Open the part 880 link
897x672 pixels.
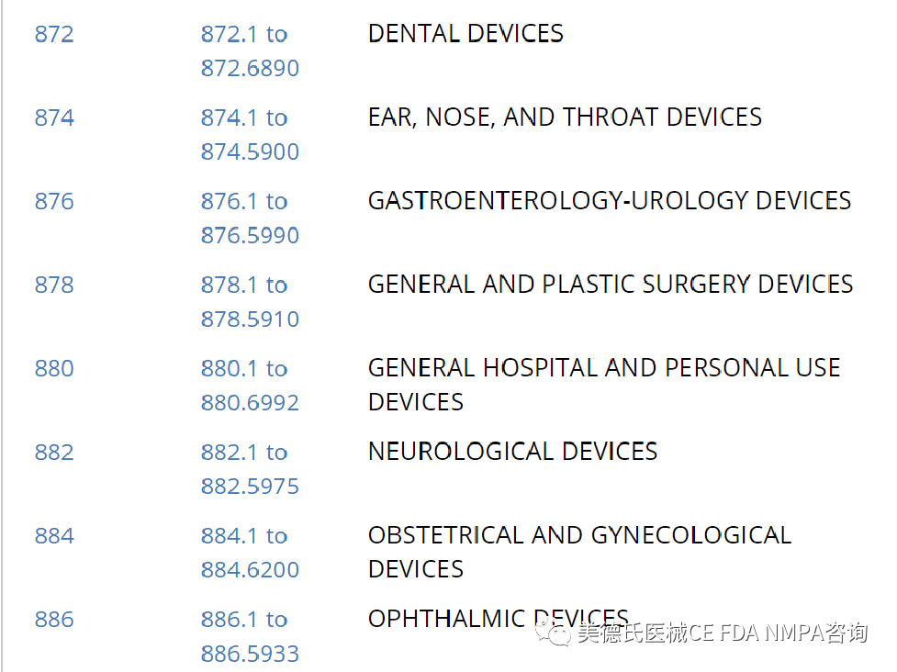(54, 369)
